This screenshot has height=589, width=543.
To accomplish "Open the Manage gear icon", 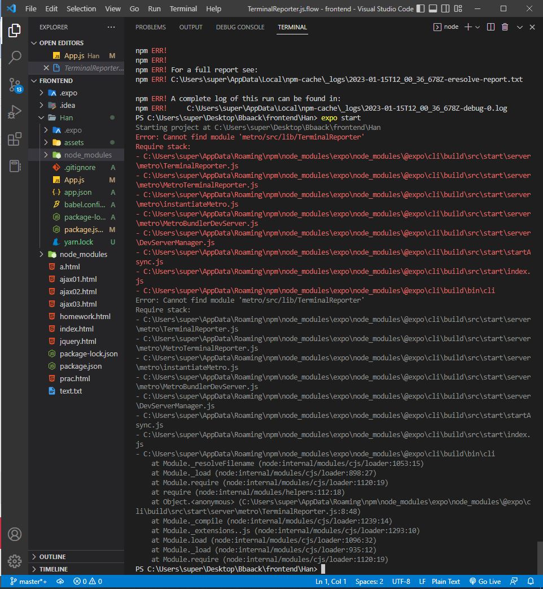I will tap(15, 561).
